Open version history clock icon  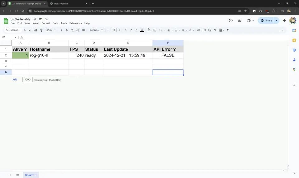coord(231,21)
